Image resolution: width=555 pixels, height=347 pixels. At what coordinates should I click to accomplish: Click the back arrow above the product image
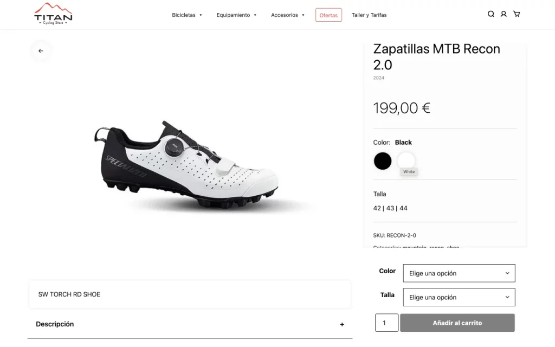coord(41,50)
